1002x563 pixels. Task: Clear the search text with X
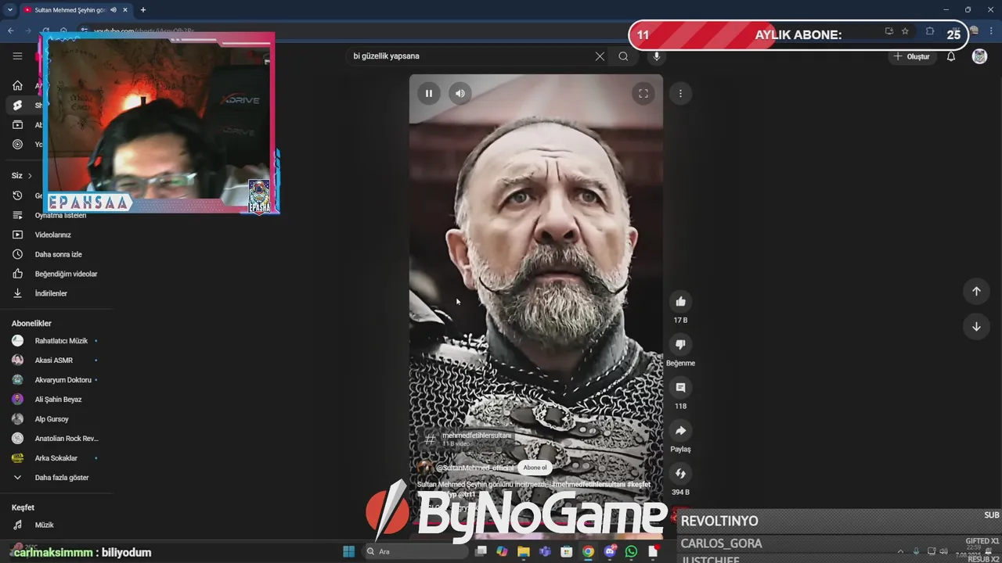click(600, 56)
